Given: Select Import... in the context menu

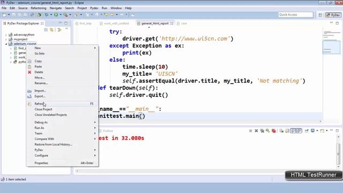Looking at the screenshot, I should 62,91.
